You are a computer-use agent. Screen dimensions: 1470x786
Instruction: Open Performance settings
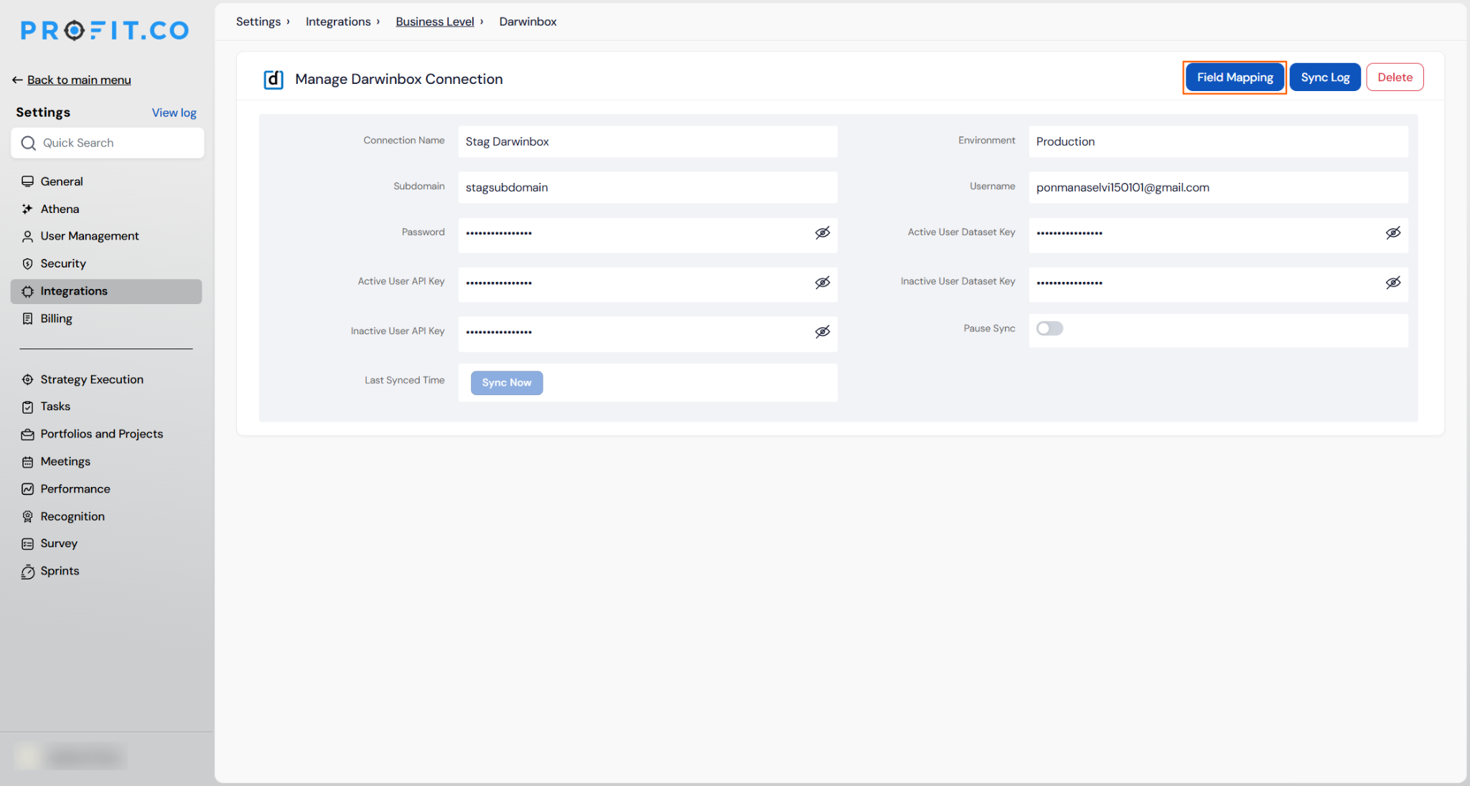pyautogui.click(x=106, y=489)
